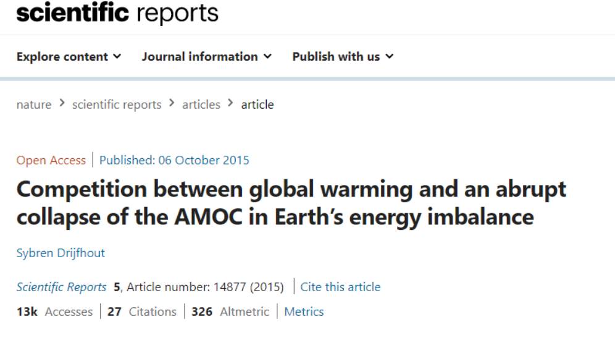Click chevron beside Journal information
Image resolution: width=615 pixels, height=340 pixels.
pyautogui.click(x=267, y=56)
